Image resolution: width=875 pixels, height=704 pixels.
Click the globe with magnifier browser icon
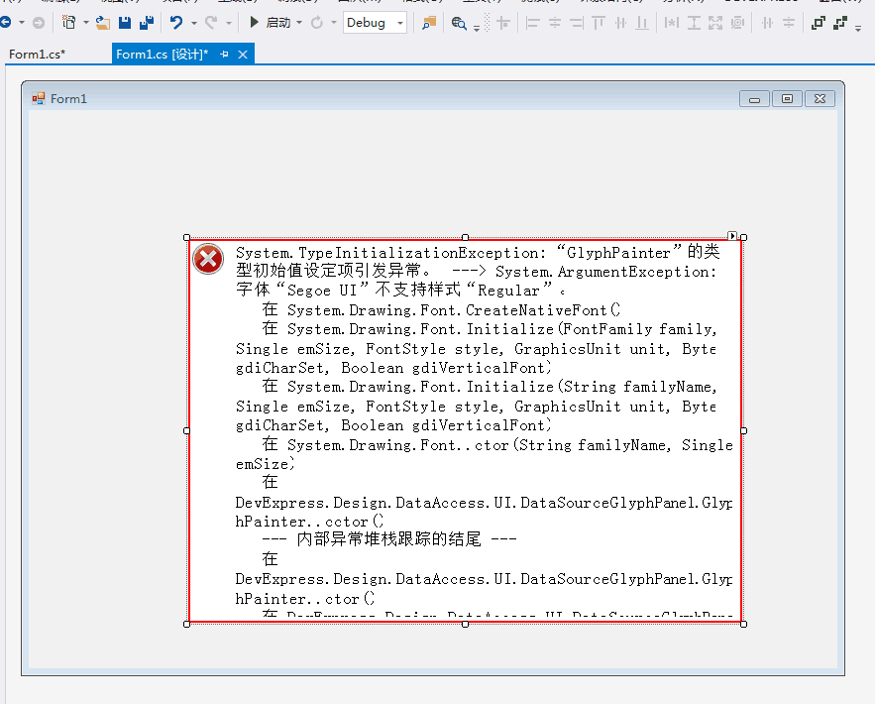[x=459, y=23]
